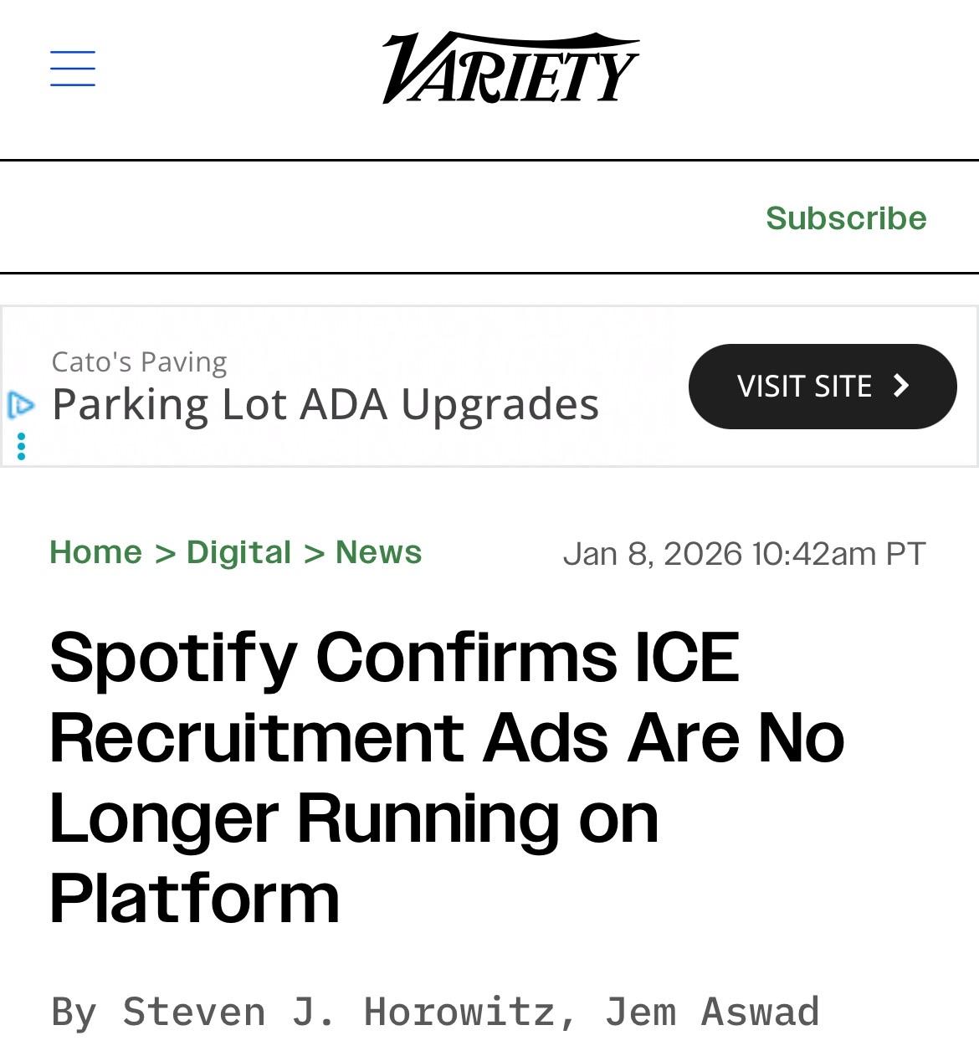Open author page for Jem Aswad
Image resolution: width=979 pixels, height=1056 pixels.
tap(711, 1011)
